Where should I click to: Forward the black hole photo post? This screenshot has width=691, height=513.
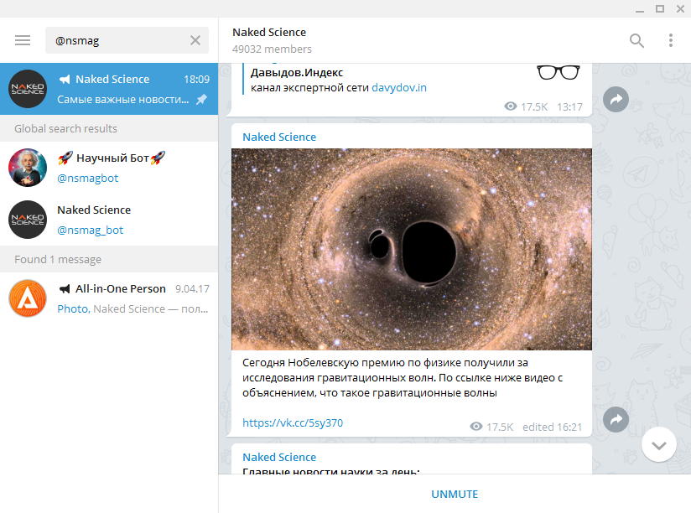(x=616, y=419)
